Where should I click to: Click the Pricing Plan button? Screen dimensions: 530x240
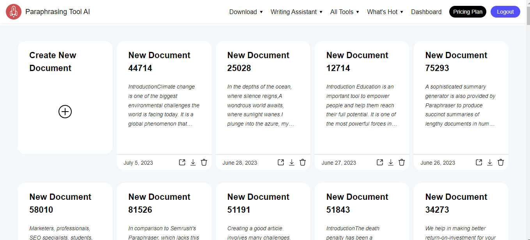(x=468, y=12)
